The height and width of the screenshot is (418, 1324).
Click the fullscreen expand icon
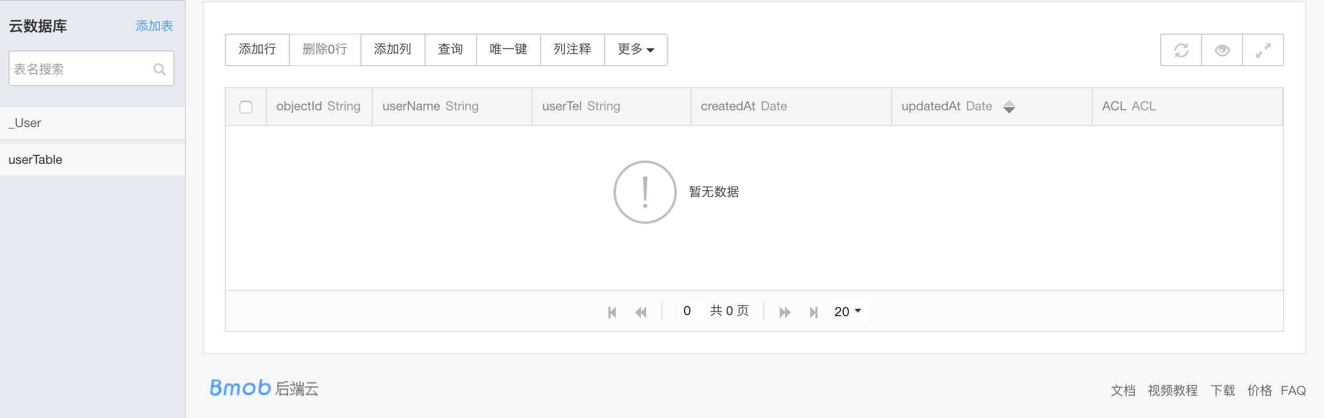(1263, 50)
